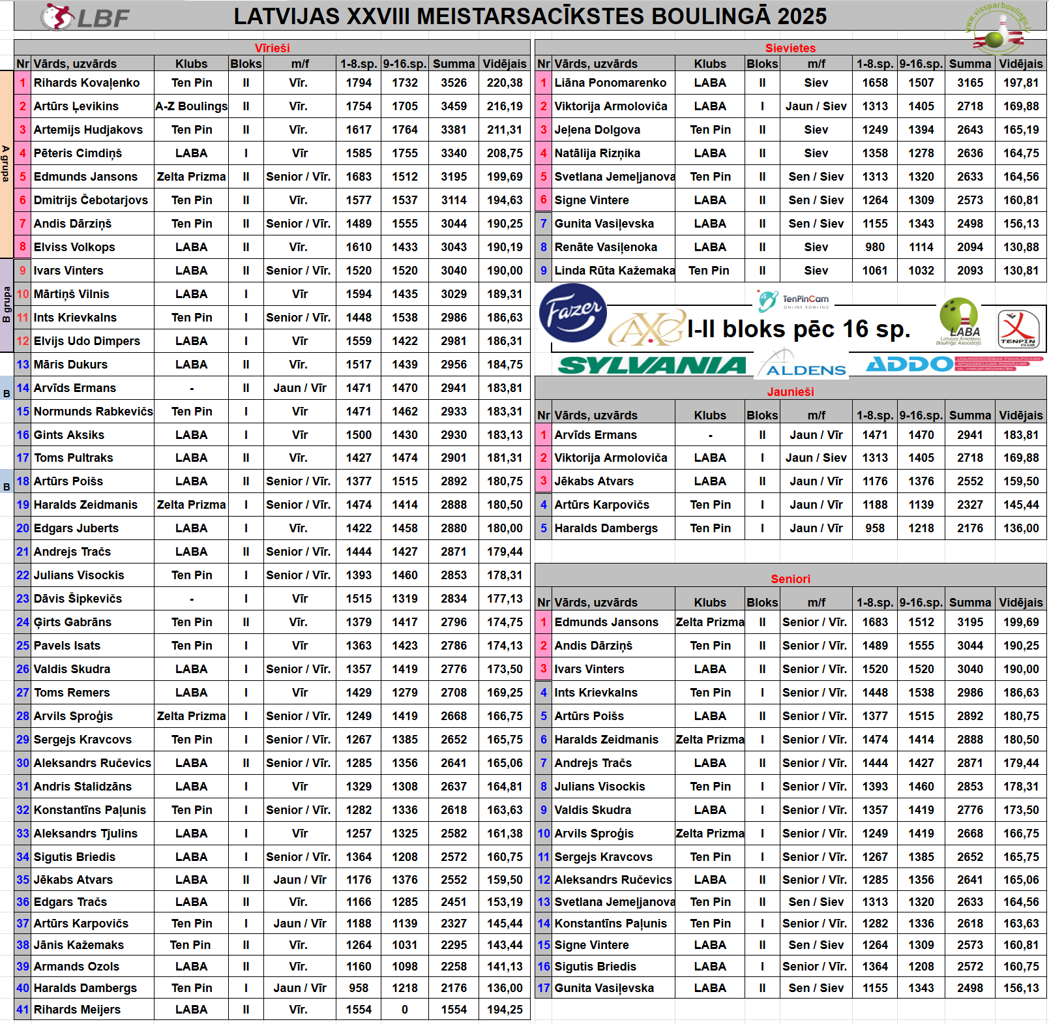
Task: Click the 'Seniori' section heading
Action: 790,579
